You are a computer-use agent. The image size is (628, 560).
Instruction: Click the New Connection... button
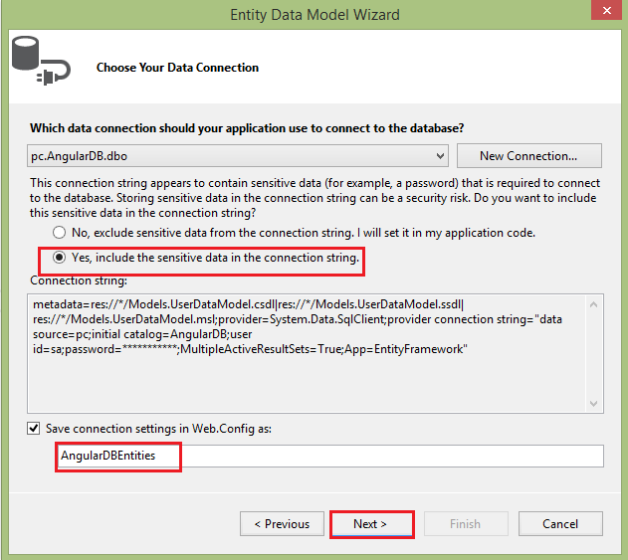click(528, 156)
